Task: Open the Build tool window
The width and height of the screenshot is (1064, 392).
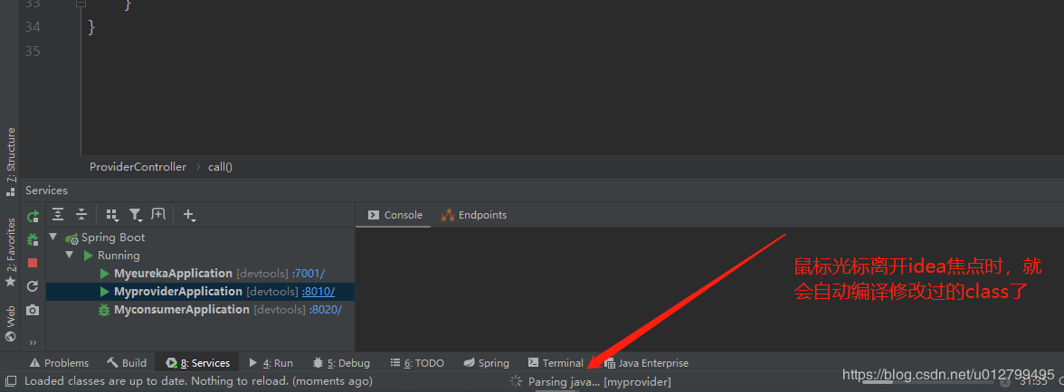Action: (127, 363)
